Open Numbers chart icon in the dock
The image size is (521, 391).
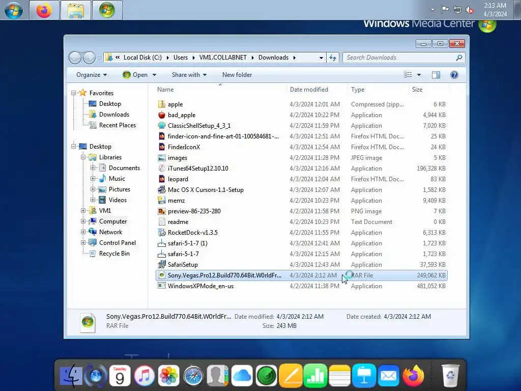(315, 376)
